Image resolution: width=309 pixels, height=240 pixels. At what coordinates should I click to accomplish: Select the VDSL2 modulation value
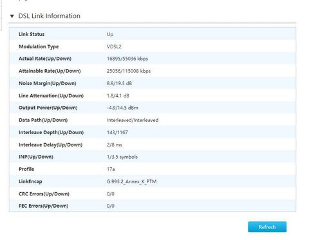[x=114, y=46]
